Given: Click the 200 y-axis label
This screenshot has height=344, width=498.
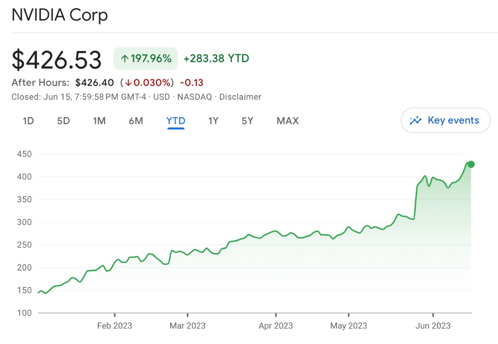Looking at the screenshot, I should (24, 268).
